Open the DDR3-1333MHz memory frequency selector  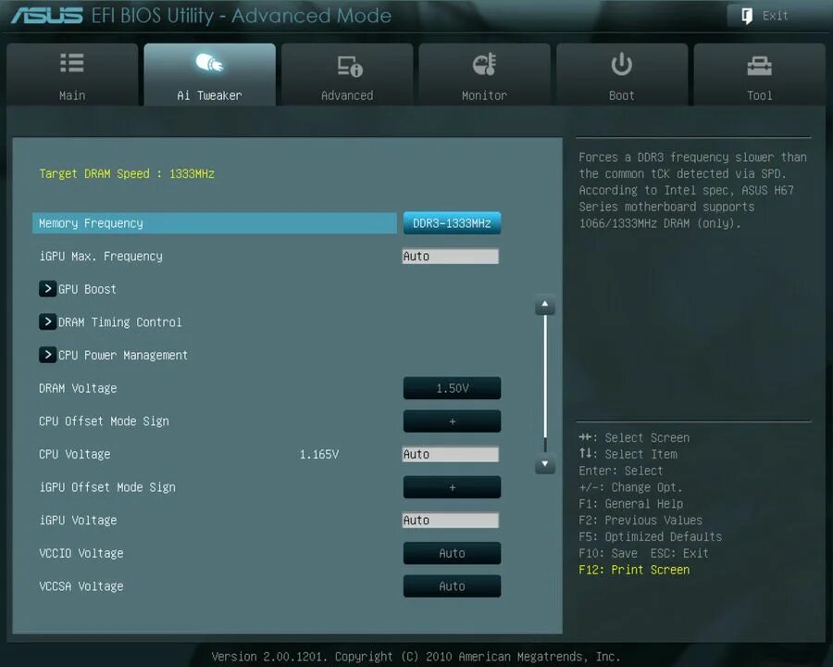[452, 223]
